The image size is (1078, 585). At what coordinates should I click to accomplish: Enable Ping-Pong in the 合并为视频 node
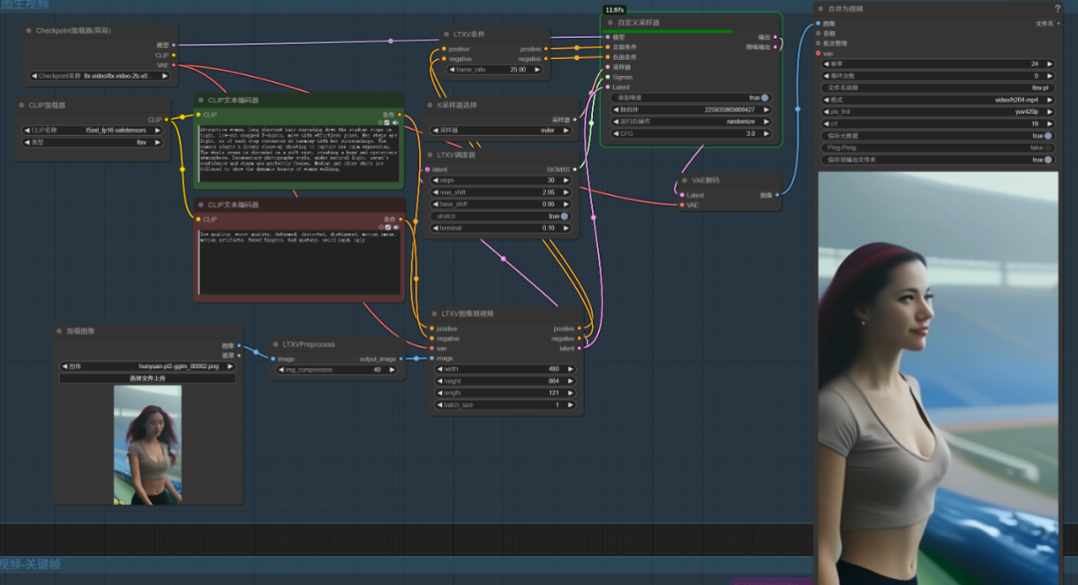click(1050, 148)
